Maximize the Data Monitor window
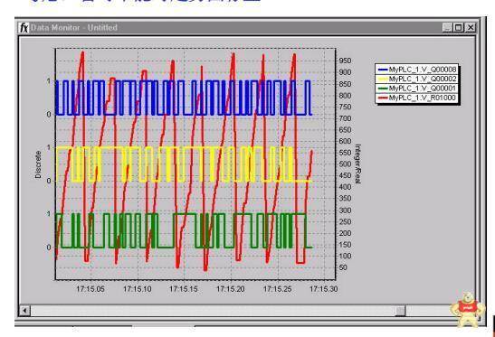Image resolution: width=495 pixels, height=337 pixels. click(x=459, y=28)
